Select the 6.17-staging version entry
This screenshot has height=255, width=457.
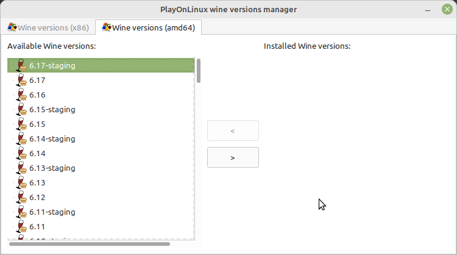tap(101, 65)
